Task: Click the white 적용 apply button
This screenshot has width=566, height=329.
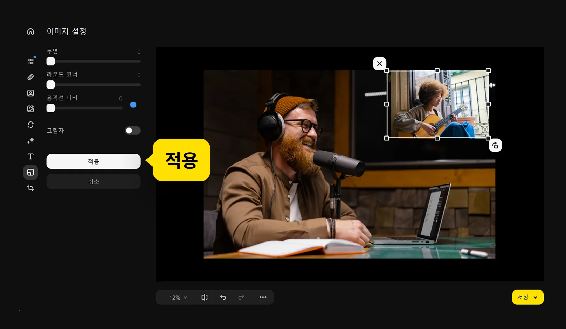Action: click(94, 161)
